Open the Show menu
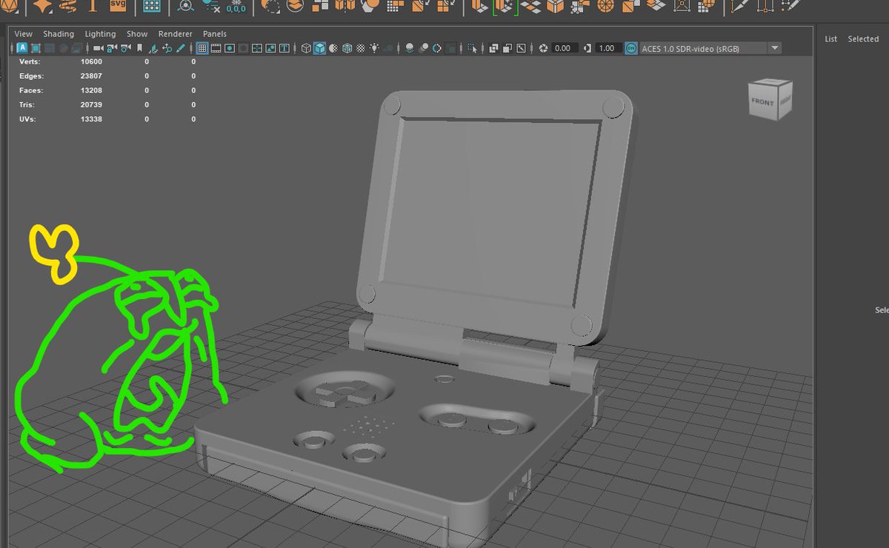Viewport: 889px width, 548px height. pos(137,34)
